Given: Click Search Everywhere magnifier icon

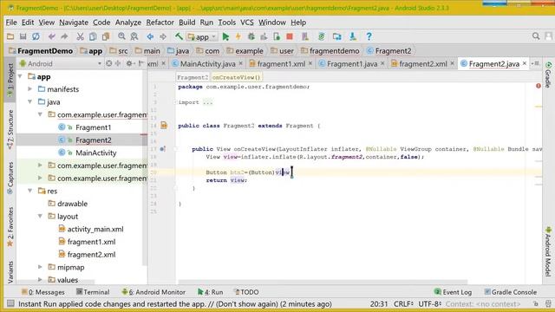Looking at the screenshot, I should coord(536,36).
